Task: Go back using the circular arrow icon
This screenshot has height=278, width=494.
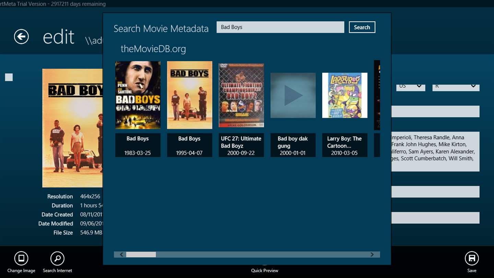Action: pyautogui.click(x=21, y=36)
